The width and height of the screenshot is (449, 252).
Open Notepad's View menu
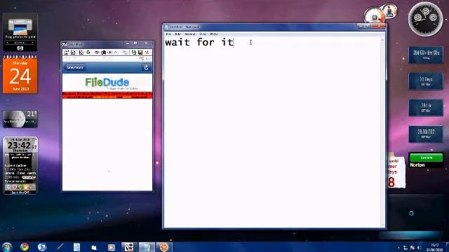203,34
